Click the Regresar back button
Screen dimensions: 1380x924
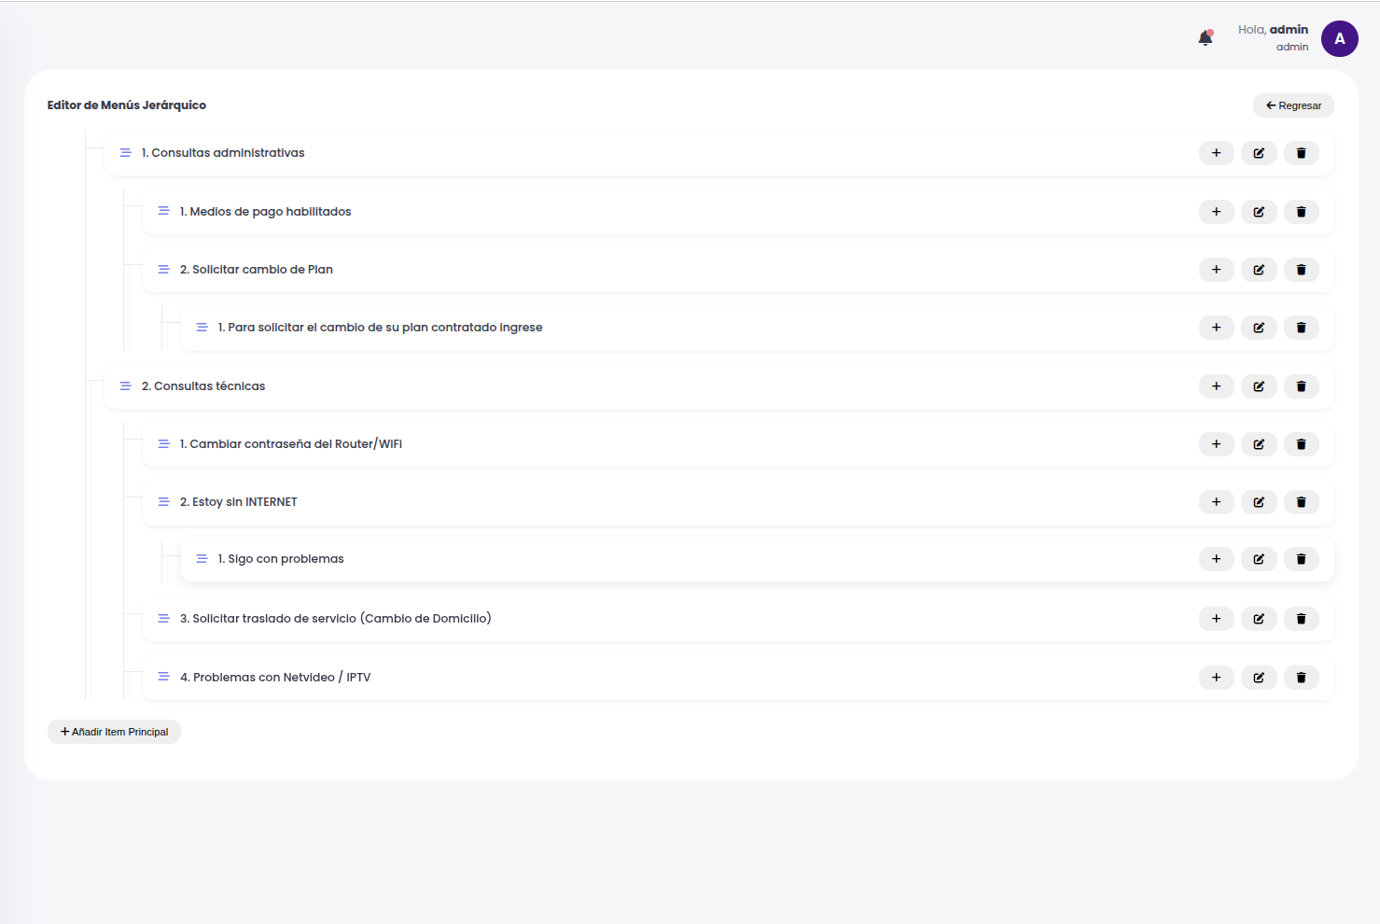[1292, 105]
